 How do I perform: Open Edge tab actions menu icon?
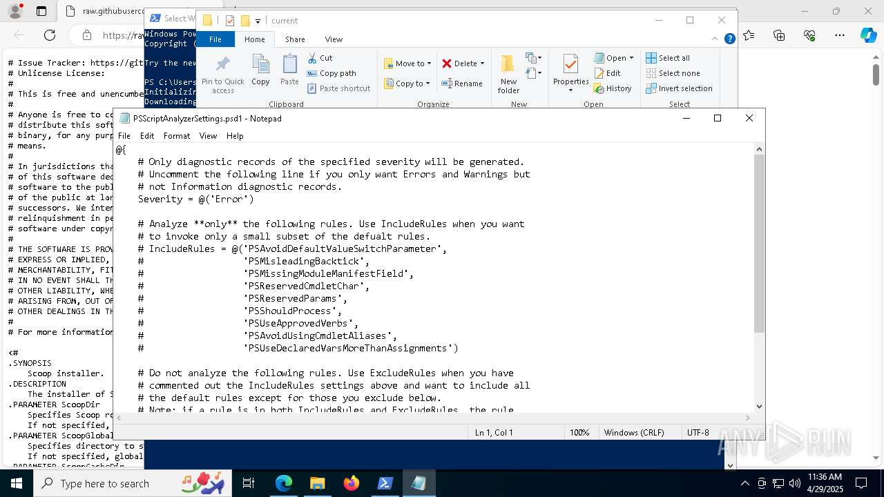[41, 11]
